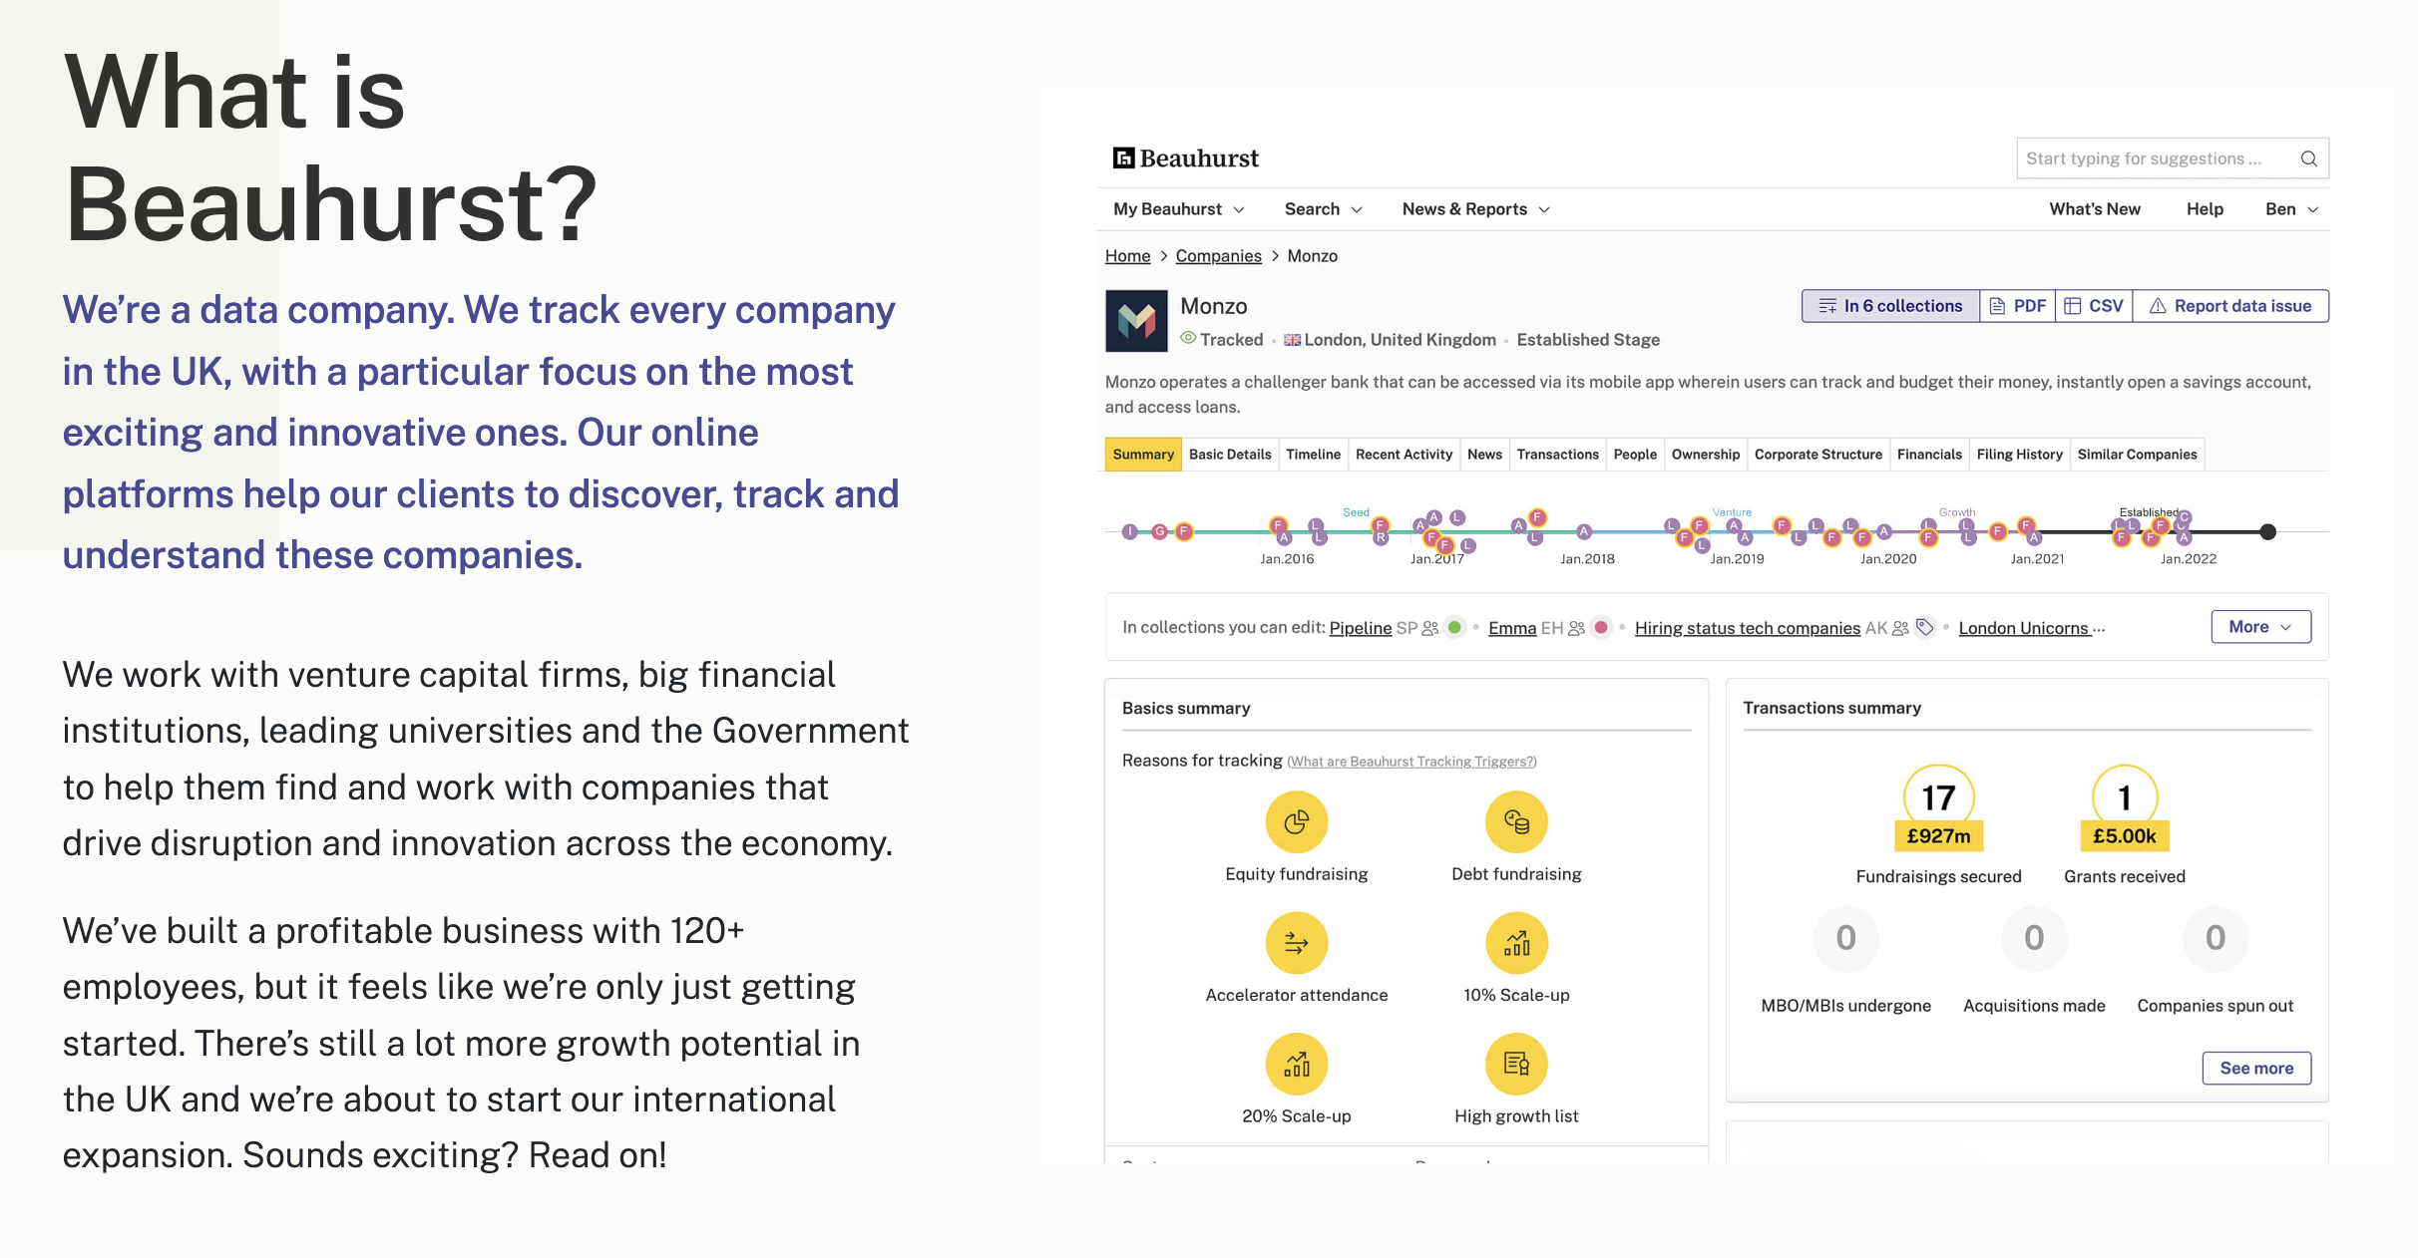2418x1258 pixels.
Task: Click the search magnifier icon
Action: 2308,158
